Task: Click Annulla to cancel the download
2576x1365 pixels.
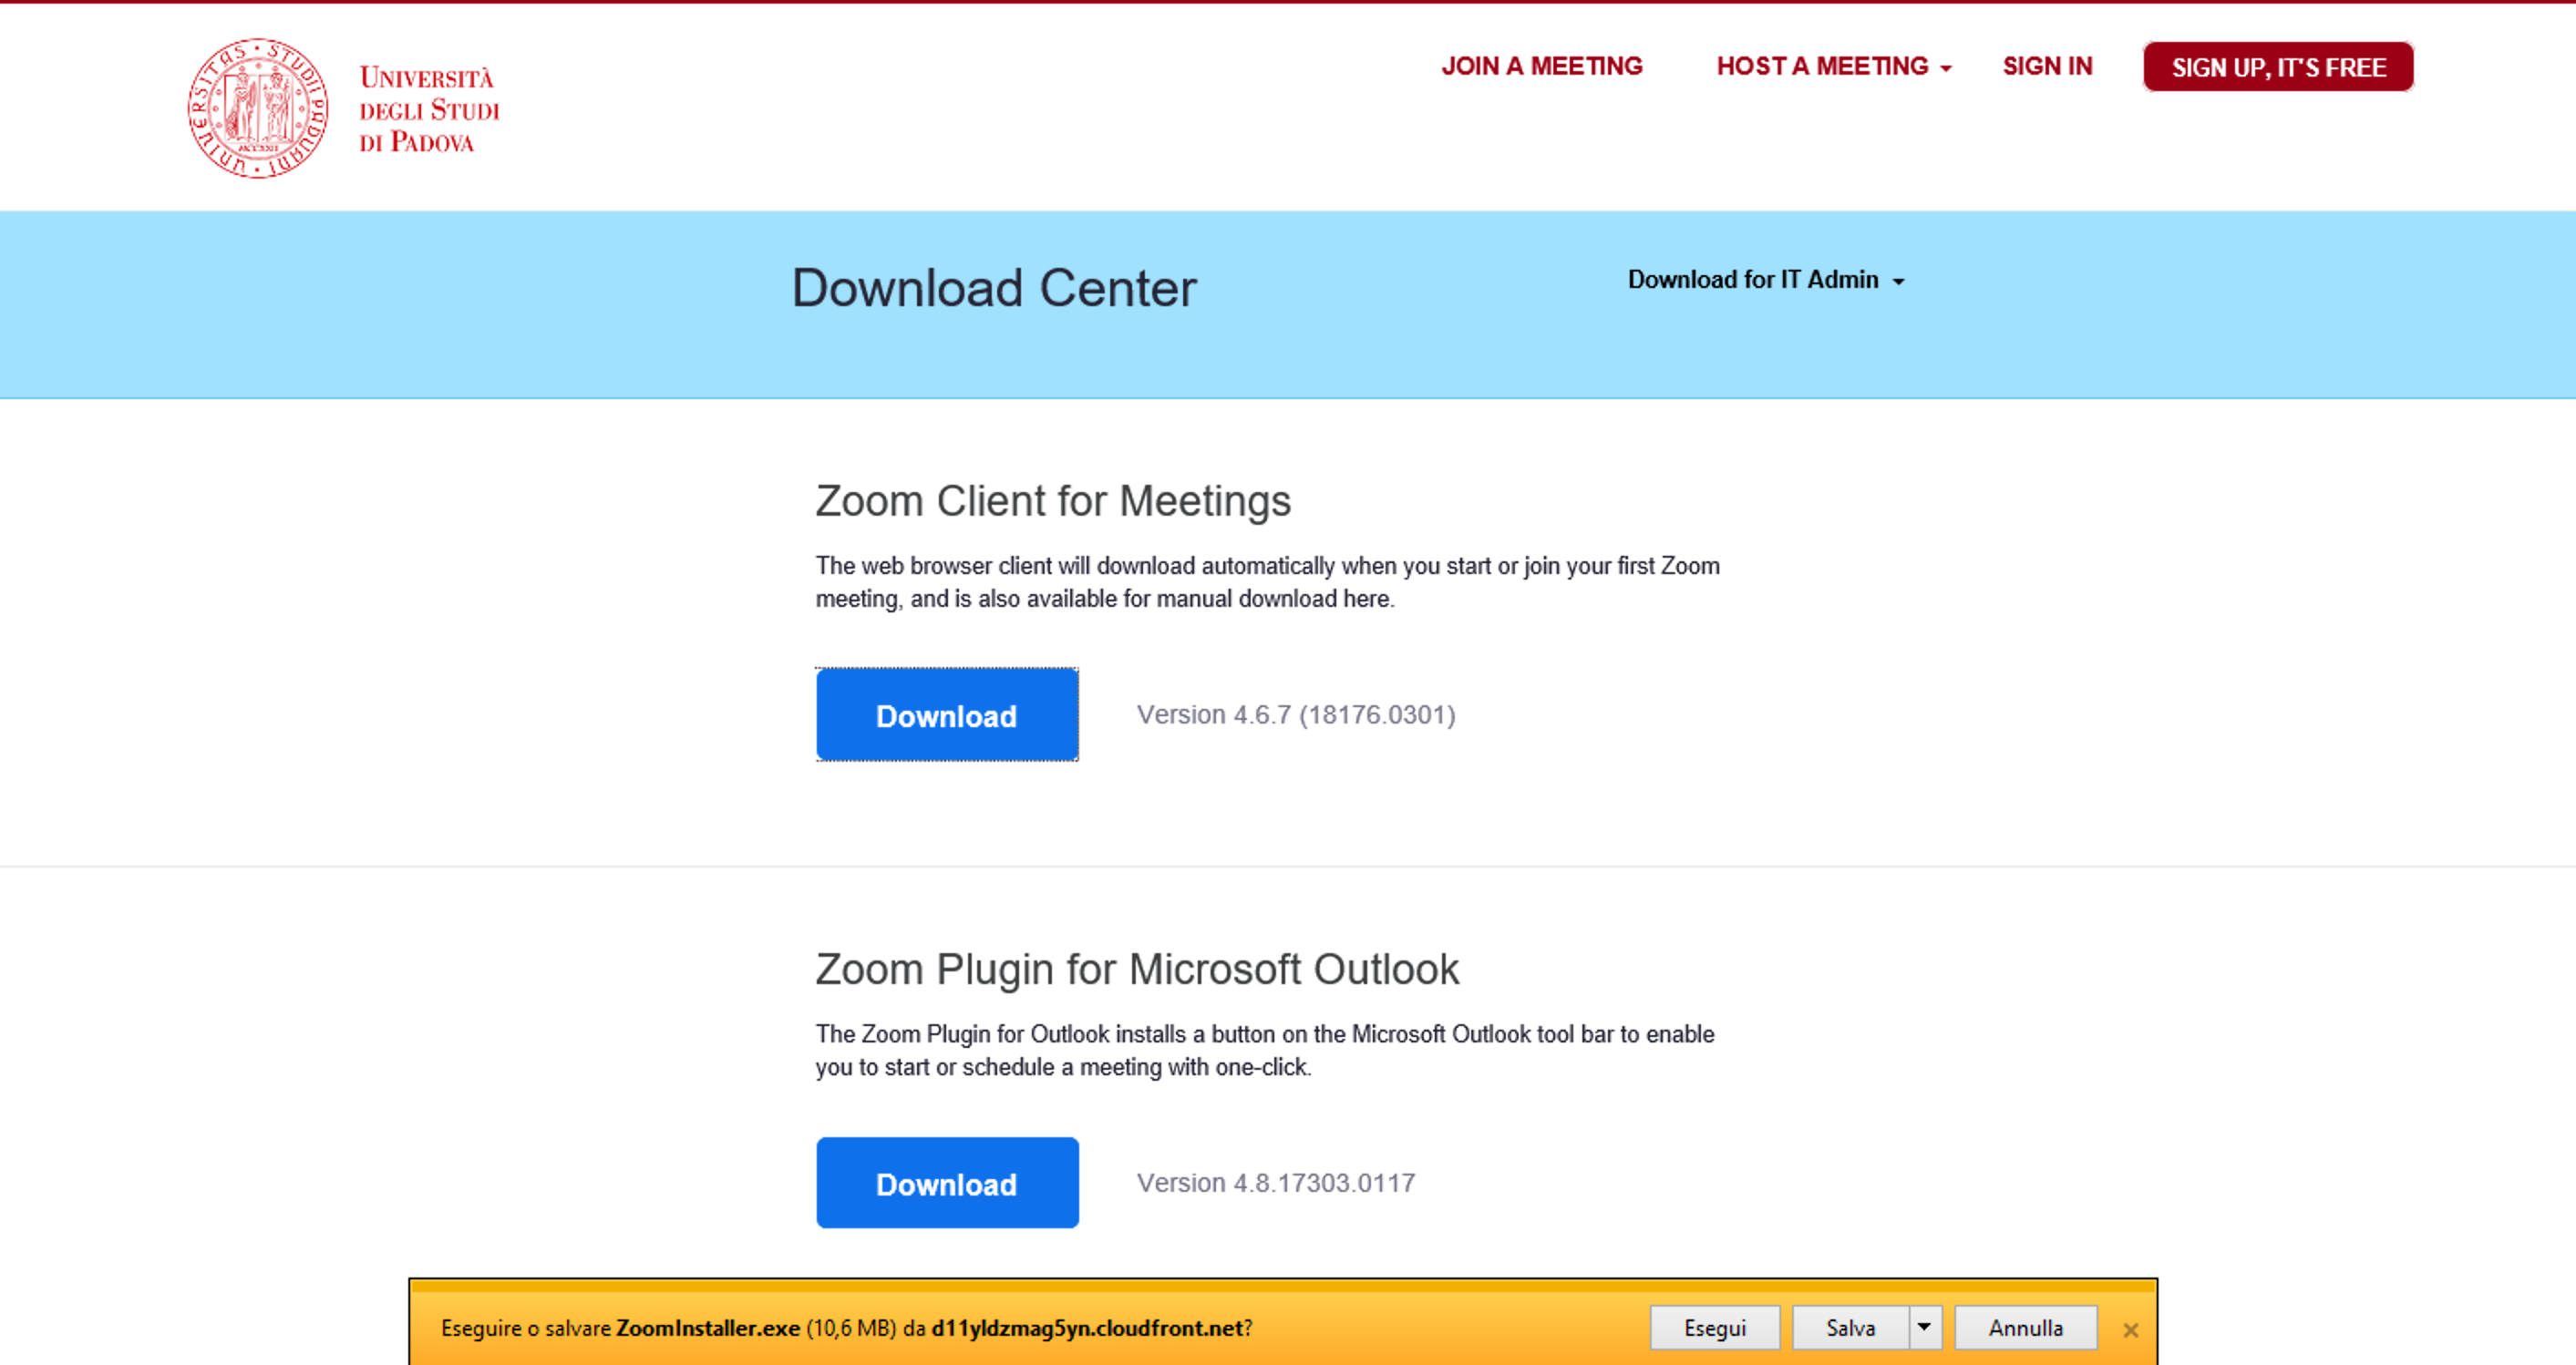Action: [x=2025, y=1328]
